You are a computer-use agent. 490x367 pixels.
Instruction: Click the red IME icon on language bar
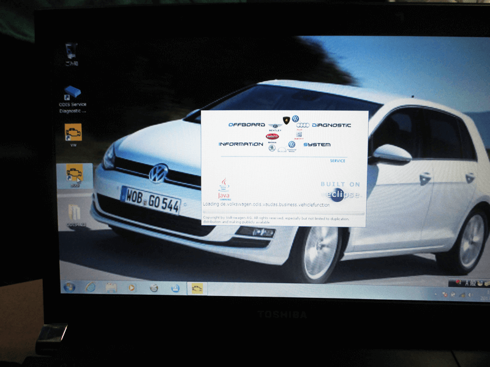458,283
